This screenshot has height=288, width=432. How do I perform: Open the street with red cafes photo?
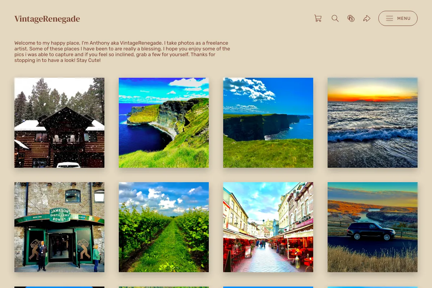pos(268,227)
